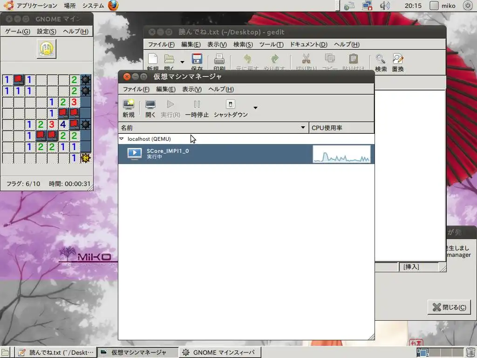Viewport: 477px width, 358px height.
Task: Switch to 読んでね.txt taskbar button
Action: click(55, 352)
